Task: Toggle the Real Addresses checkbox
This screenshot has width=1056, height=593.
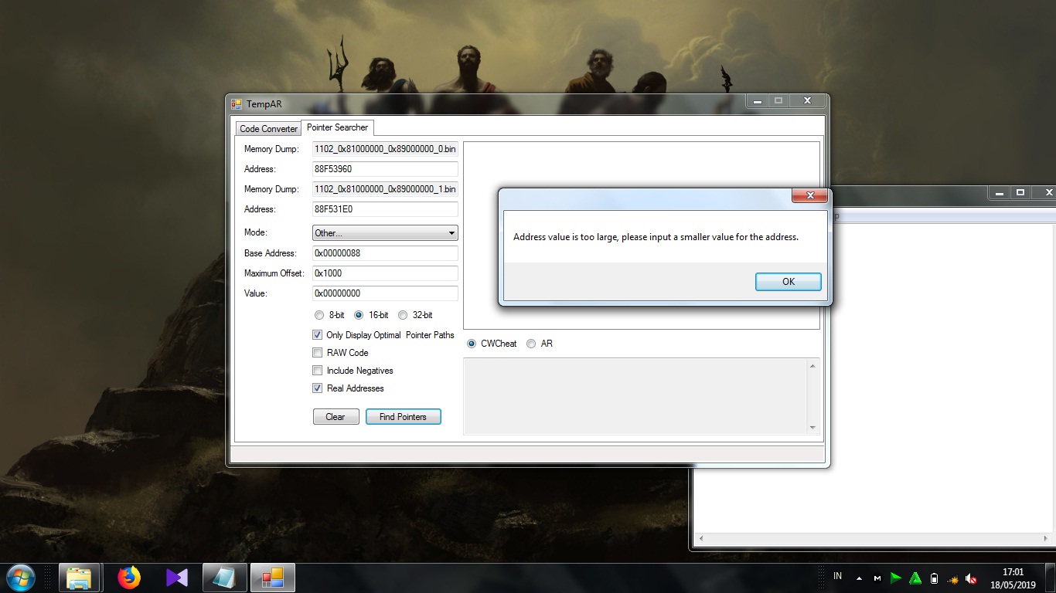Action: [x=317, y=388]
